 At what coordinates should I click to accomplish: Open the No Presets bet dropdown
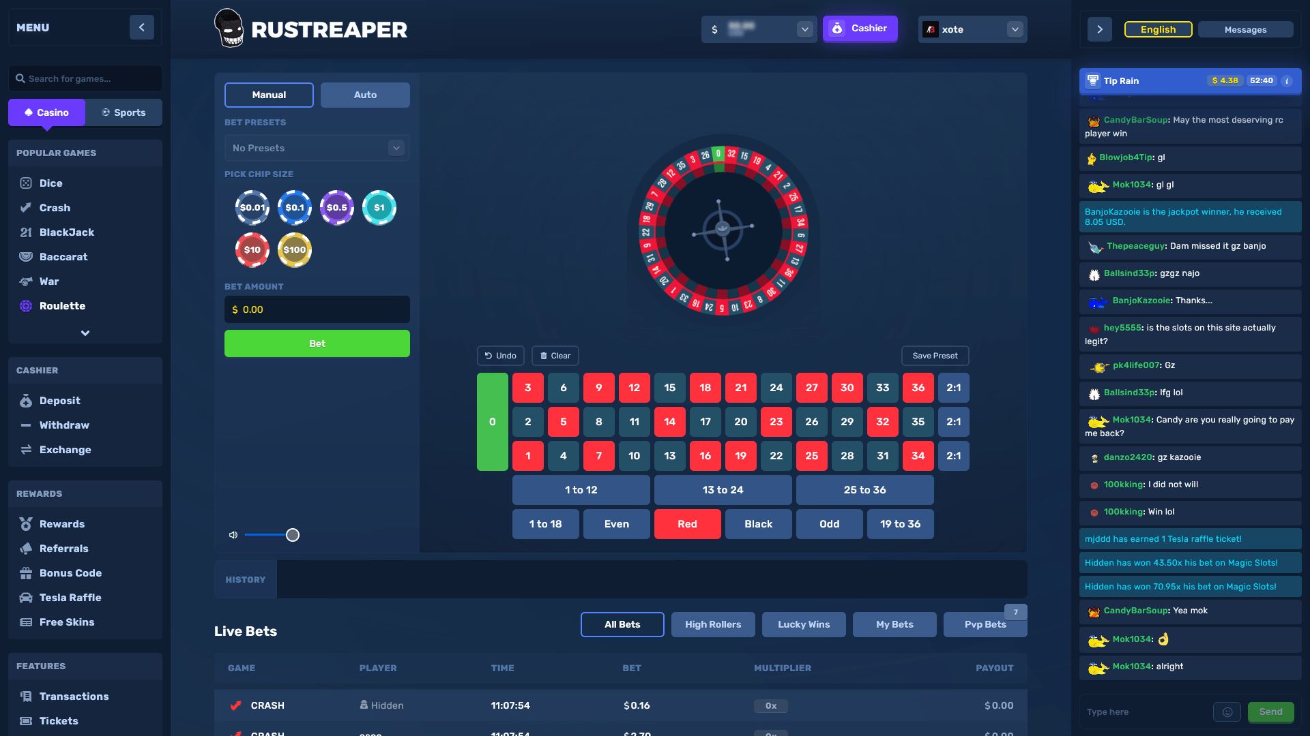pos(394,149)
